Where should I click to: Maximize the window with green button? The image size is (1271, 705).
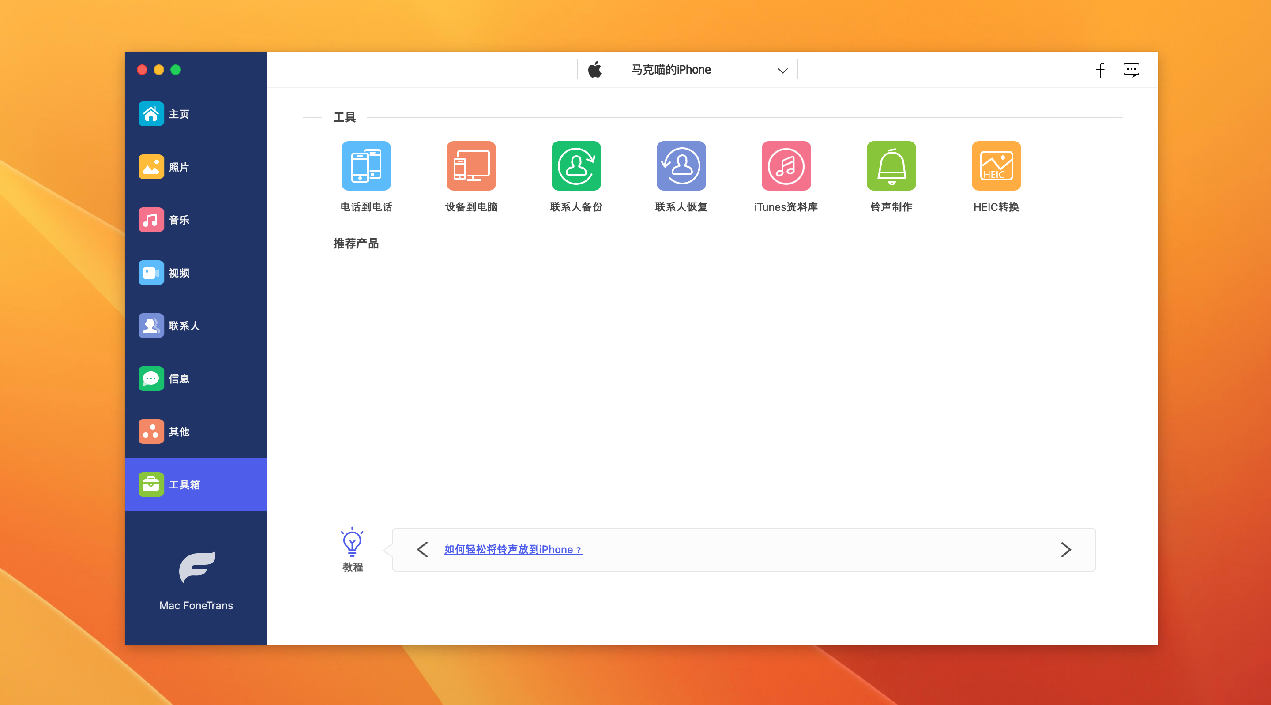pyautogui.click(x=176, y=70)
